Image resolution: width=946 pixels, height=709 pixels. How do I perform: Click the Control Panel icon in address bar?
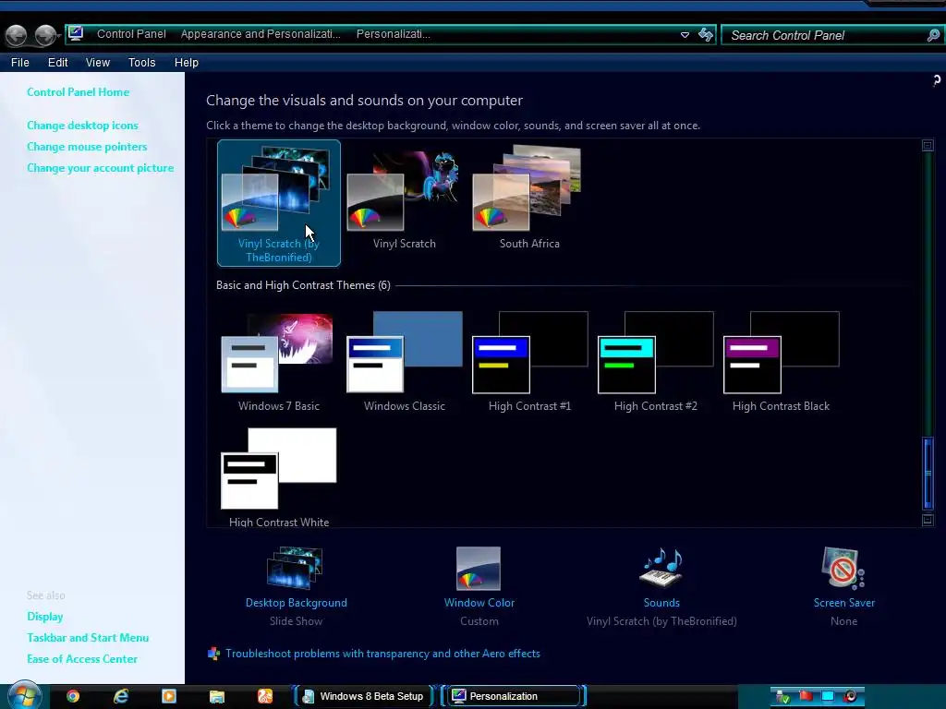[x=76, y=33]
